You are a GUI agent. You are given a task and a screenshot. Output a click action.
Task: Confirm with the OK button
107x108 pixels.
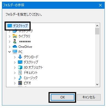pos(63,97)
